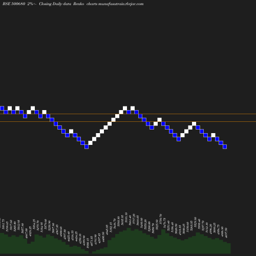This screenshot has width=256, height=256.
Task: Select the "2%+-" brick size text
Action: pos(32,4)
